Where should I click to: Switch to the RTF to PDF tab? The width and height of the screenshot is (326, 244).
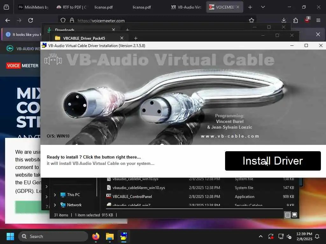click(x=72, y=7)
